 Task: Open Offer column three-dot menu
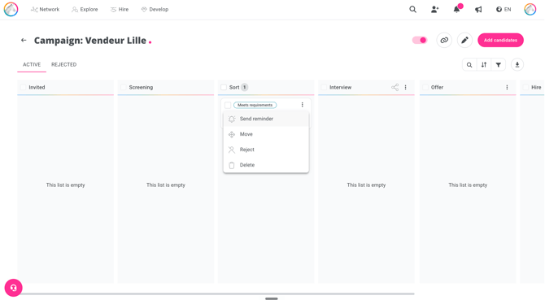point(507,88)
